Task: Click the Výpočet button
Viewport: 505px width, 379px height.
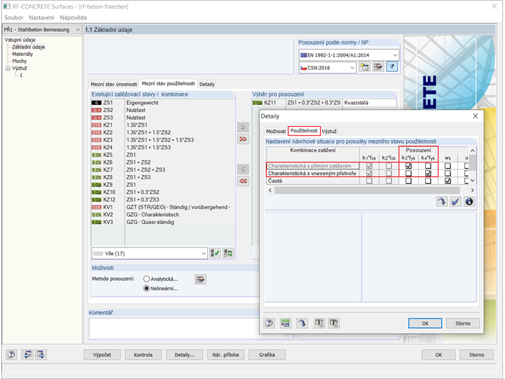Action: [102, 354]
